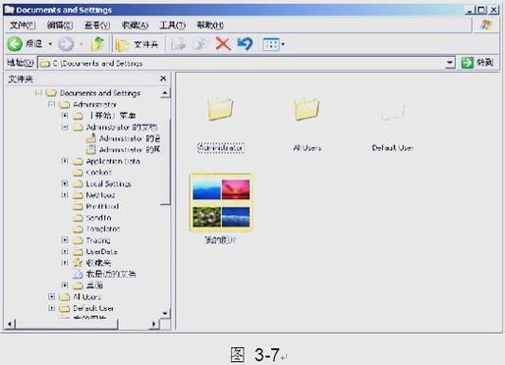Collapse Administrator 的文档 tree node
The height and width of the screenshot is (365, 505).
(65, 127)
